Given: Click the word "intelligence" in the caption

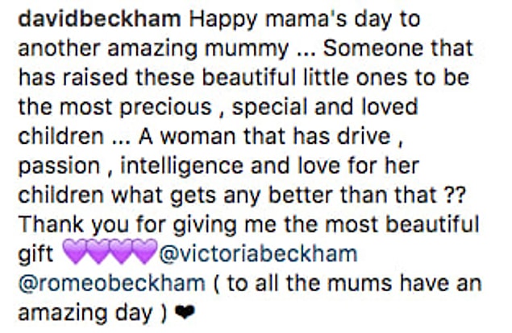Looking at the screenshot, I should point(182,166).
